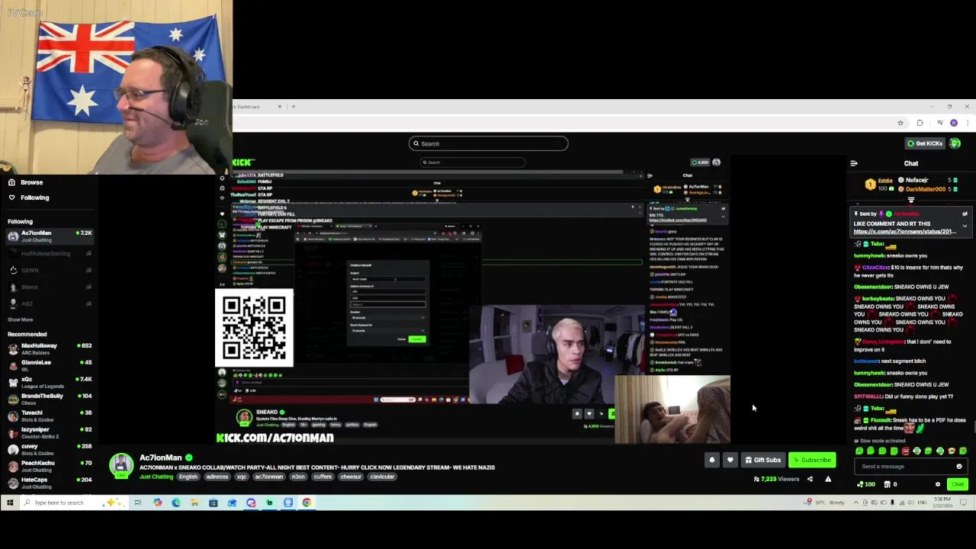Select the cheesur tag
This screenshot has height=549, width=976.
(351, 477)
